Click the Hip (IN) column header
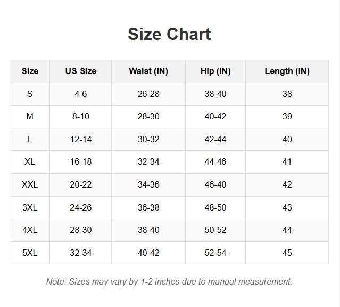 click(x=215, y=71)
